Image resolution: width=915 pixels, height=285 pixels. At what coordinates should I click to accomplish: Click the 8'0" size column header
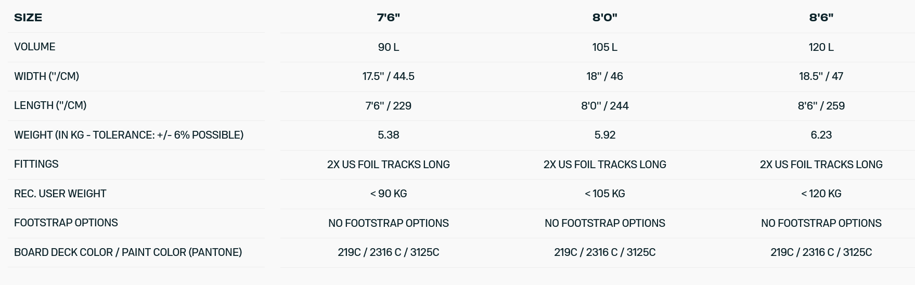pos(604,18)
